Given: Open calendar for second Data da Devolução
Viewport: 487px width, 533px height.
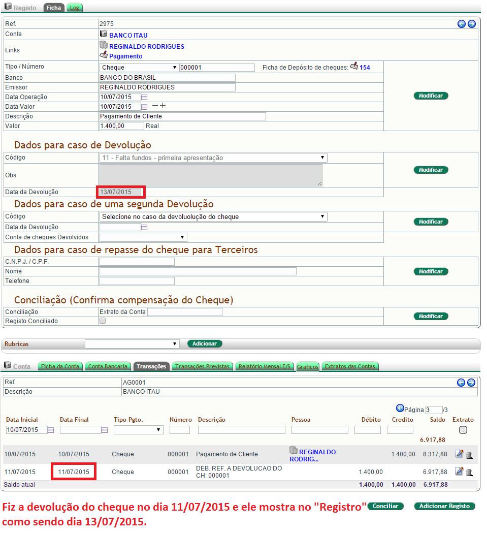Looking at the screenshot, I should coord(144,227).
